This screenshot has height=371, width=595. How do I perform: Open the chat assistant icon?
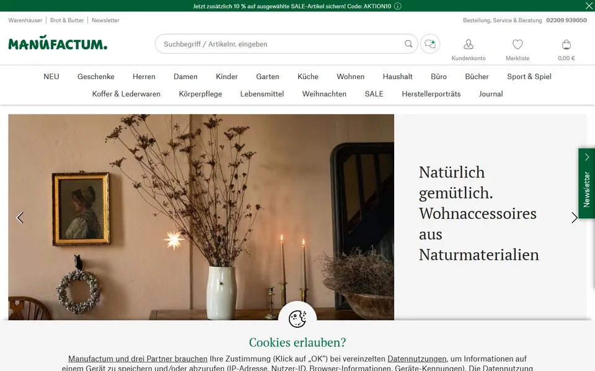[x=430, y=44]
